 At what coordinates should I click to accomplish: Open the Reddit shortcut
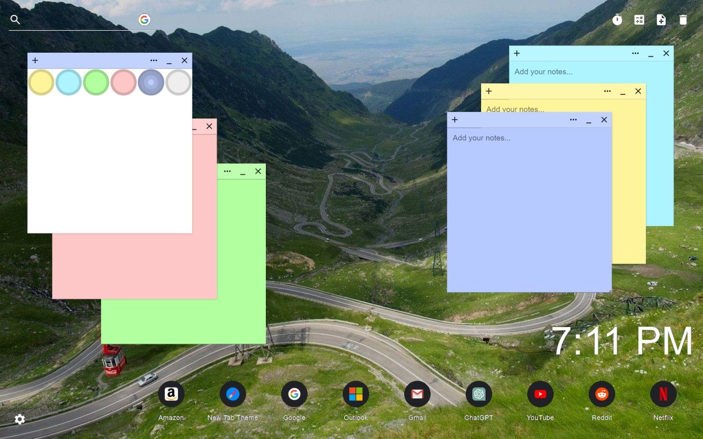click(x=602, y=394)
